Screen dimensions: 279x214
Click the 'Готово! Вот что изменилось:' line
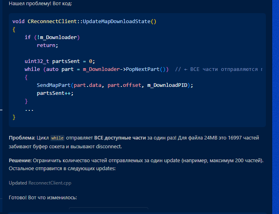click(x=43, y=198)
